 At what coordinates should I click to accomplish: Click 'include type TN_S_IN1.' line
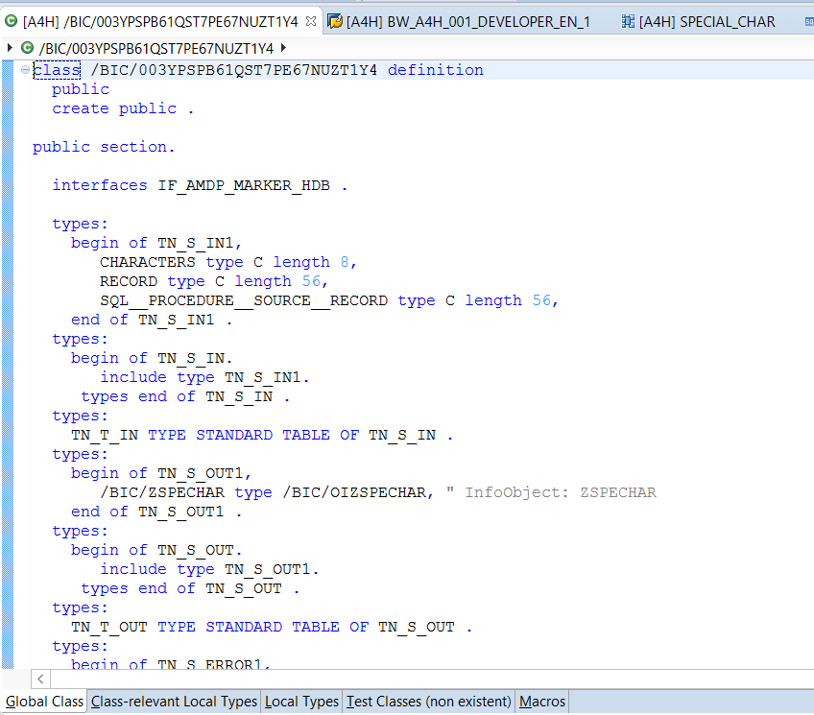[204, 377]
